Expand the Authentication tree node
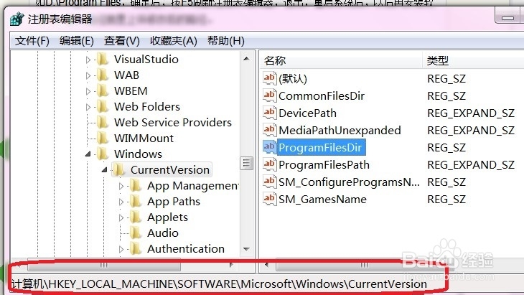The width and height of the screenshot is (524, 295). tap(121, 249)
